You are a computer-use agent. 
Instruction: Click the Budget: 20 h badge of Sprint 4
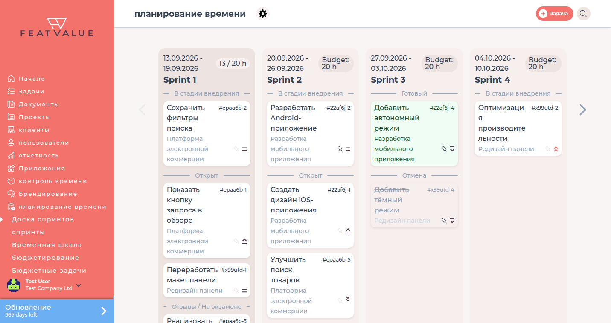click(543, 63)
